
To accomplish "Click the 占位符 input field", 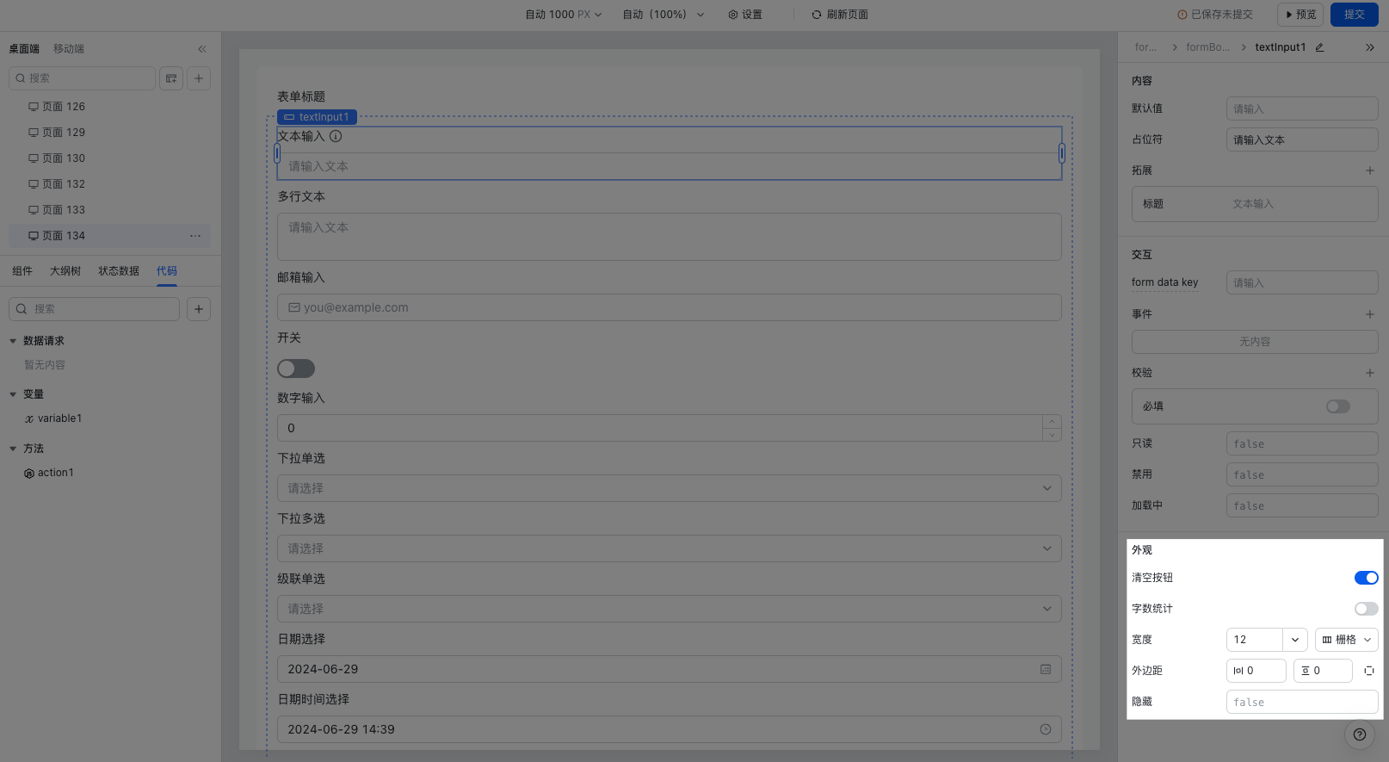I will click(1302, 139).
